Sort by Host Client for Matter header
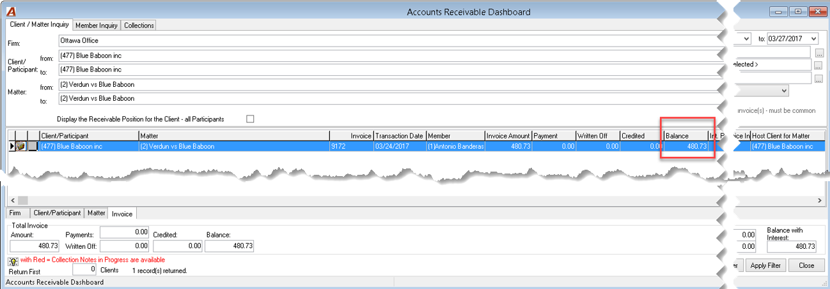The image size is (830, 289). 787,136
